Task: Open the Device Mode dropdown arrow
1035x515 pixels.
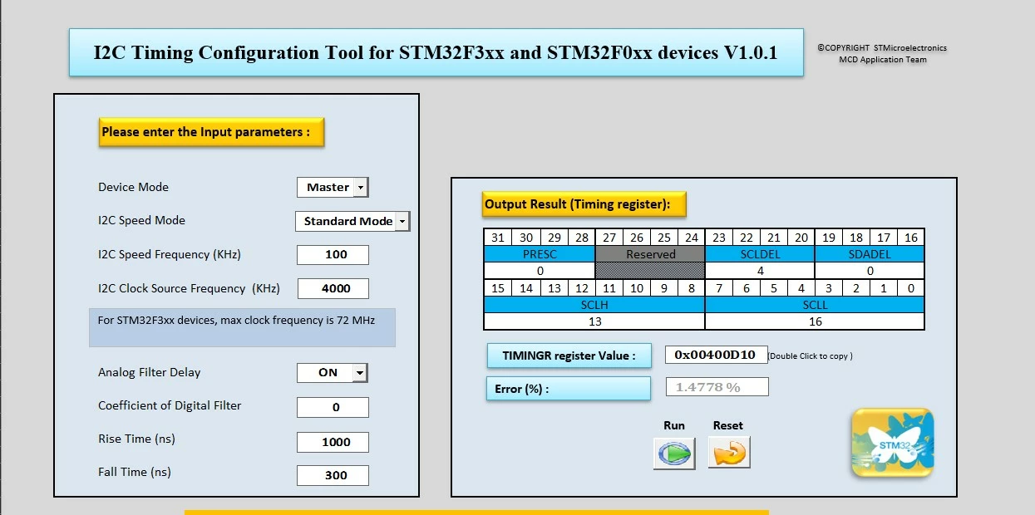Action: tap(360, 187)
